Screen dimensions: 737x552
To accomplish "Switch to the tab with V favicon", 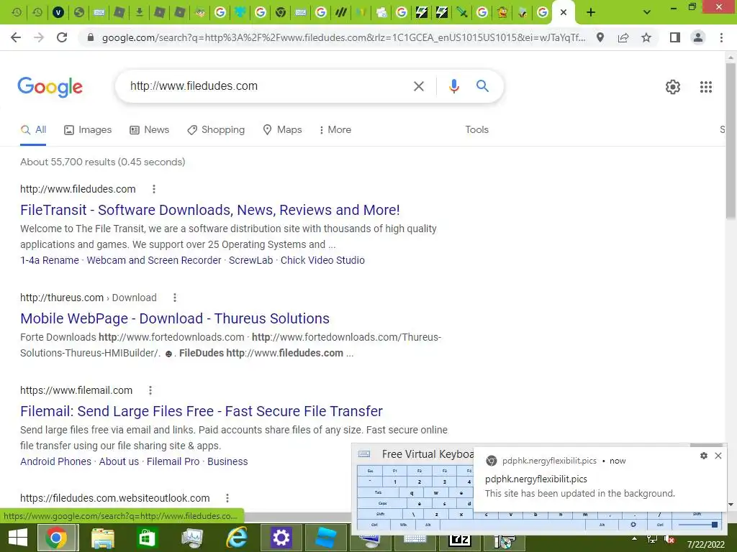I will pos(58,13).
